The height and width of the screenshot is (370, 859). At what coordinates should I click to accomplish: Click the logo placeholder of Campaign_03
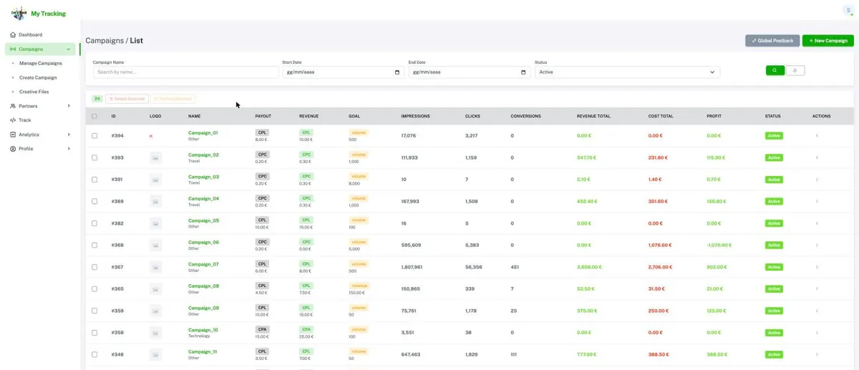pos(155,179)
